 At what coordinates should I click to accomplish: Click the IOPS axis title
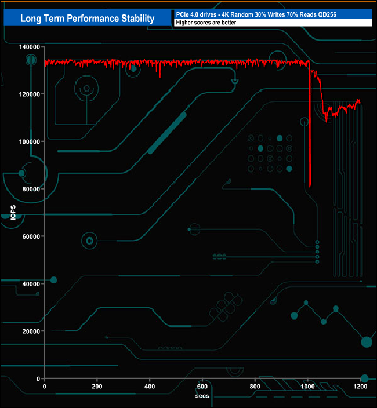pos(13,213)
